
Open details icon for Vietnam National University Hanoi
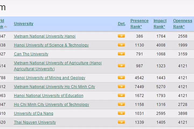tap(121, 36)
